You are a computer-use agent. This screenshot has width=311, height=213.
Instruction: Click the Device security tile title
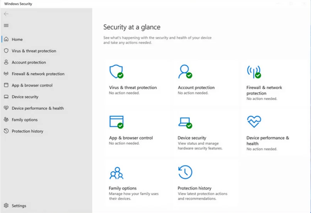click(x=192, y=138)
